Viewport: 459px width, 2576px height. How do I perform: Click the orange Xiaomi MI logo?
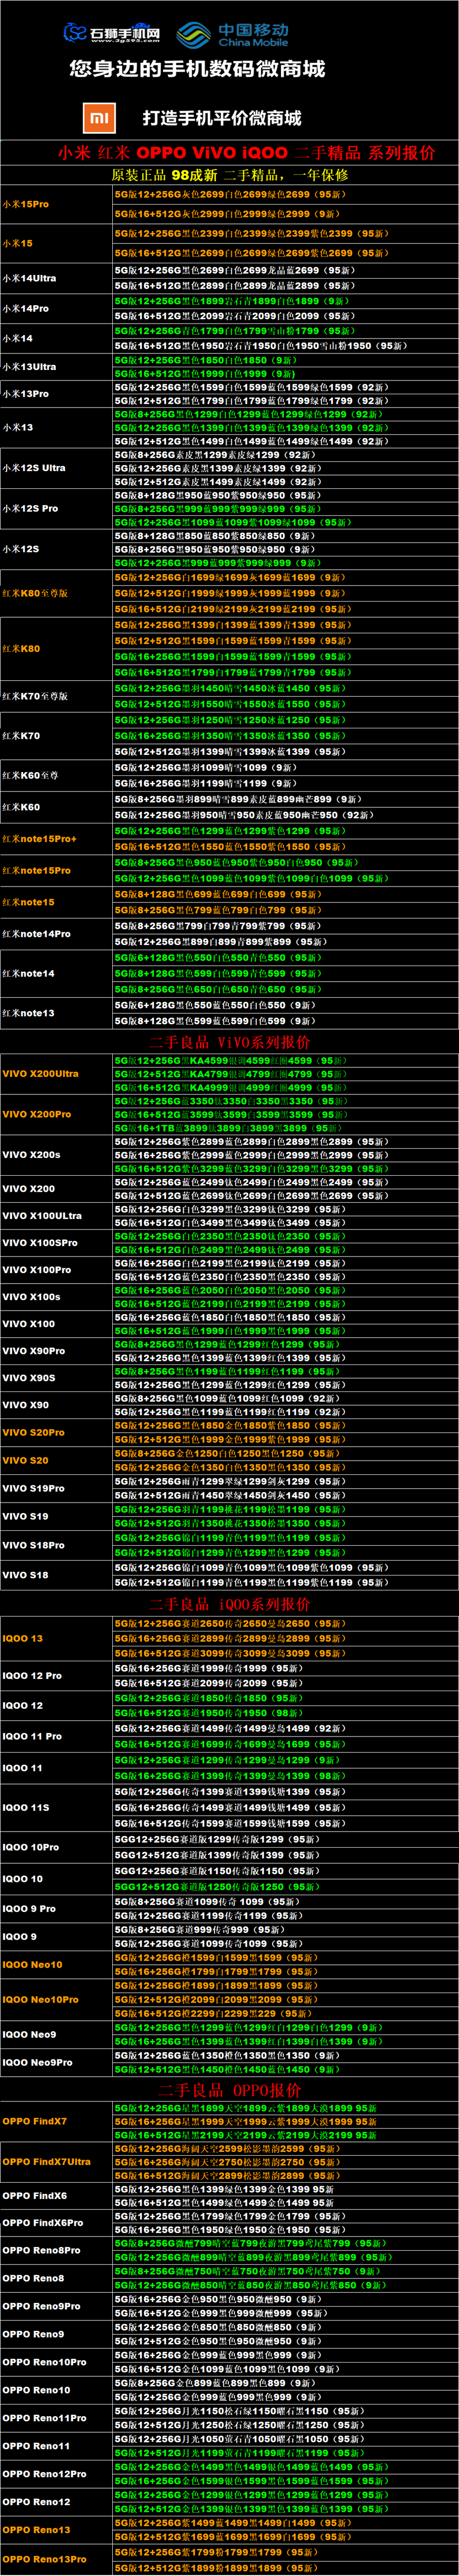pos(99,118)
